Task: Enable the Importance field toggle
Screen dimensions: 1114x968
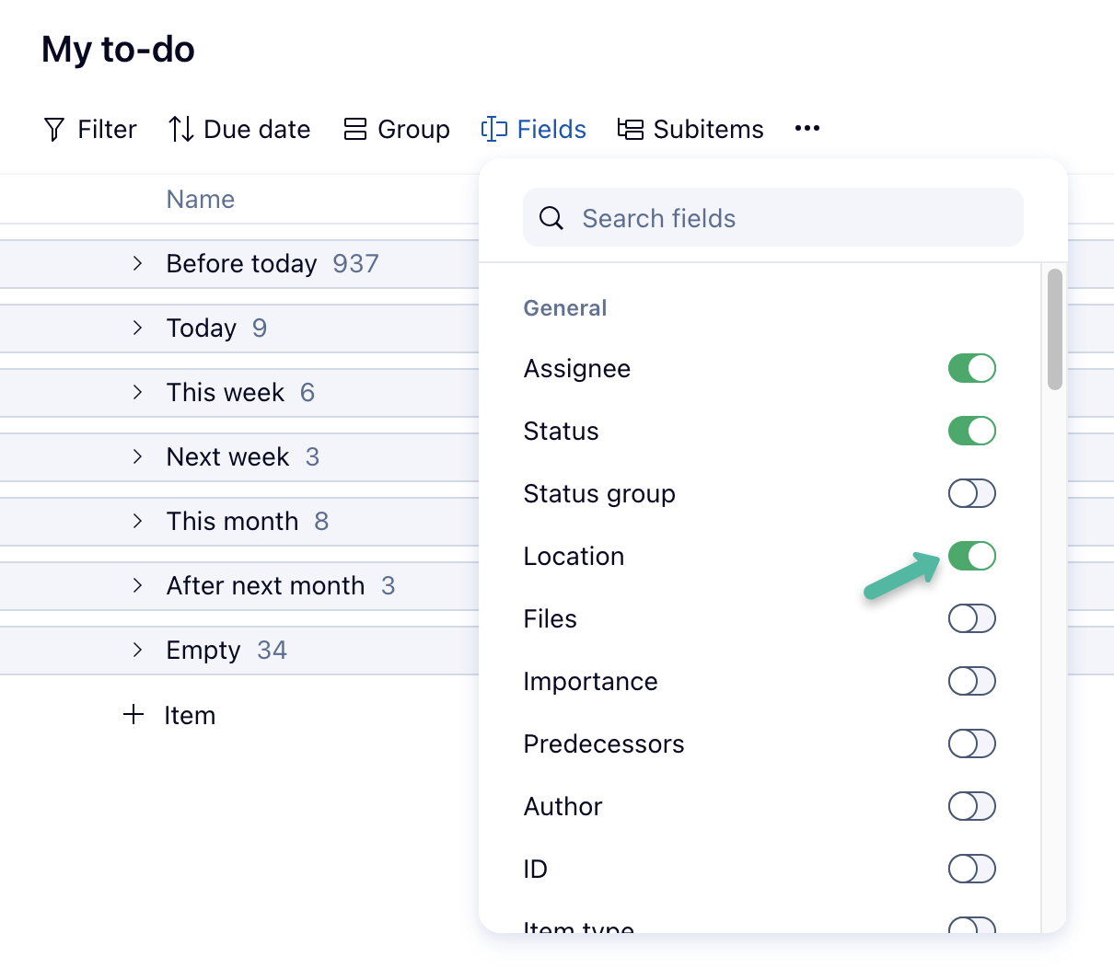Action: 972,681
